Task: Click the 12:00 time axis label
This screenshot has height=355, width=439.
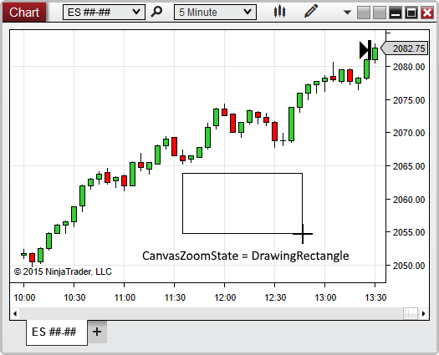Action: (225, 297)
